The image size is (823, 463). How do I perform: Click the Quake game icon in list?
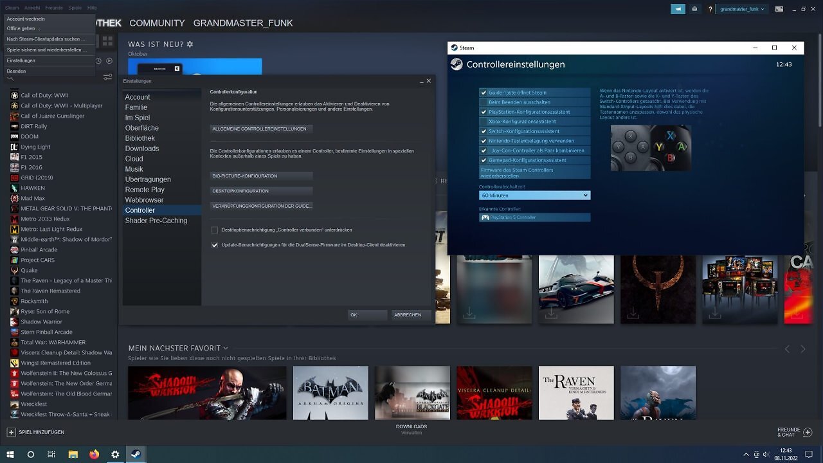coord(14,270)
